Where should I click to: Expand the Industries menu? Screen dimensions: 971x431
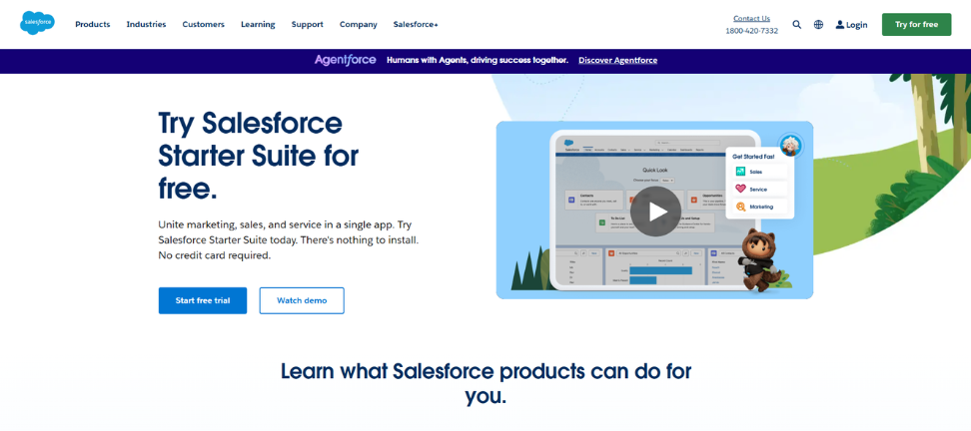(146, 24)
